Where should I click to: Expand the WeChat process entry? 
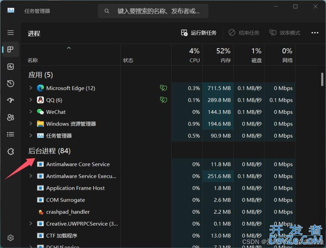click(x=31, y=112)
